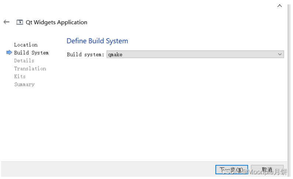The height and width of the screenshot is (179, 293).
Task: Open the qmake build system combo box
Action: click(195, 55)
